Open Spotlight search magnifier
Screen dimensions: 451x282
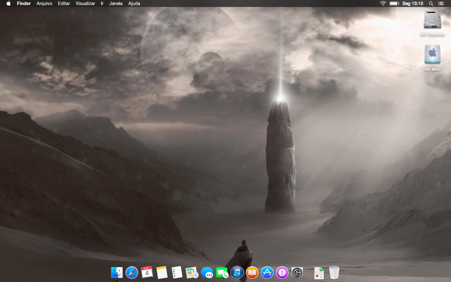pos(431,3)
